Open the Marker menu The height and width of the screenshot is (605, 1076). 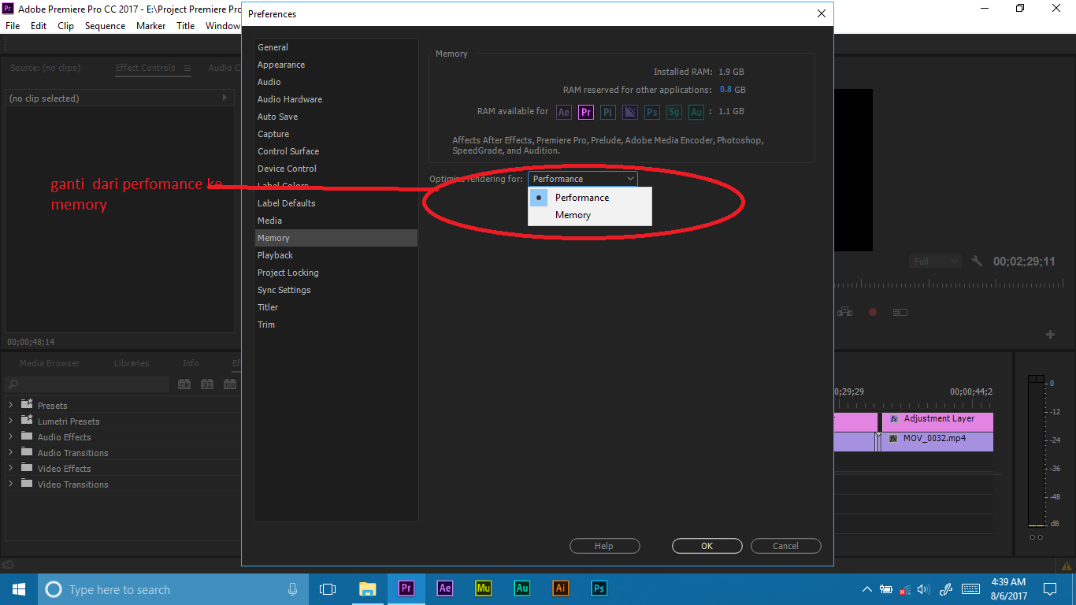click(151, 26)
